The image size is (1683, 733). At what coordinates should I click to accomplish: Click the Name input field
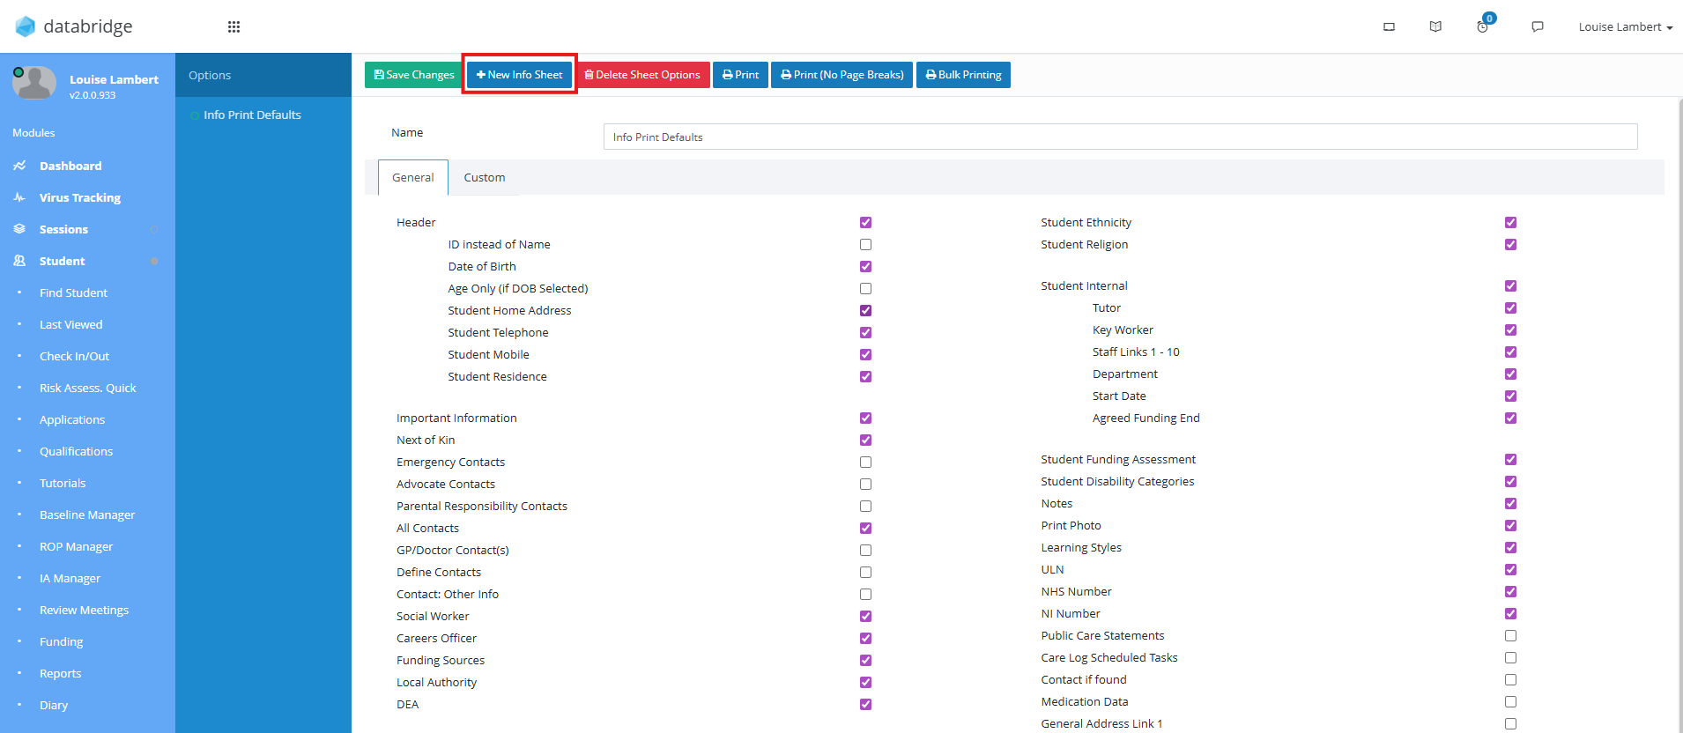click(x=1120, y=137)
